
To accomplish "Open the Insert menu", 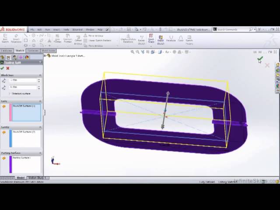I will click(56, 29).
